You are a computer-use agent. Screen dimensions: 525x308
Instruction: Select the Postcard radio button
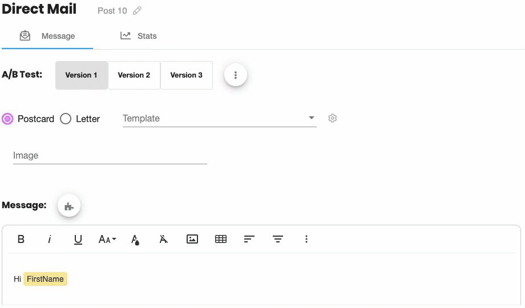pyautogui.click(x=7, y=119)
